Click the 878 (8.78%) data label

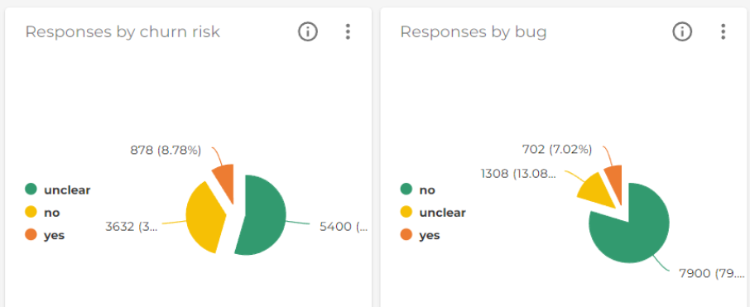pos(166,150)
